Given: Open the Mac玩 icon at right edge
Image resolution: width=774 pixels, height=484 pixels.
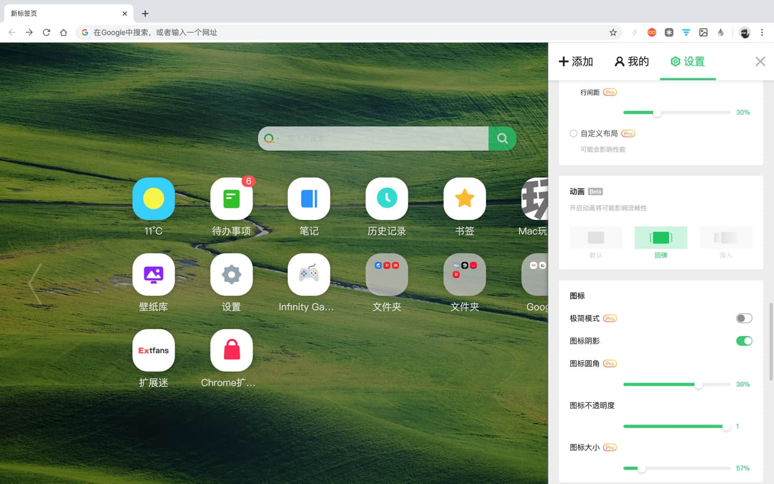Looking at the screenshot, I should 535,198.
